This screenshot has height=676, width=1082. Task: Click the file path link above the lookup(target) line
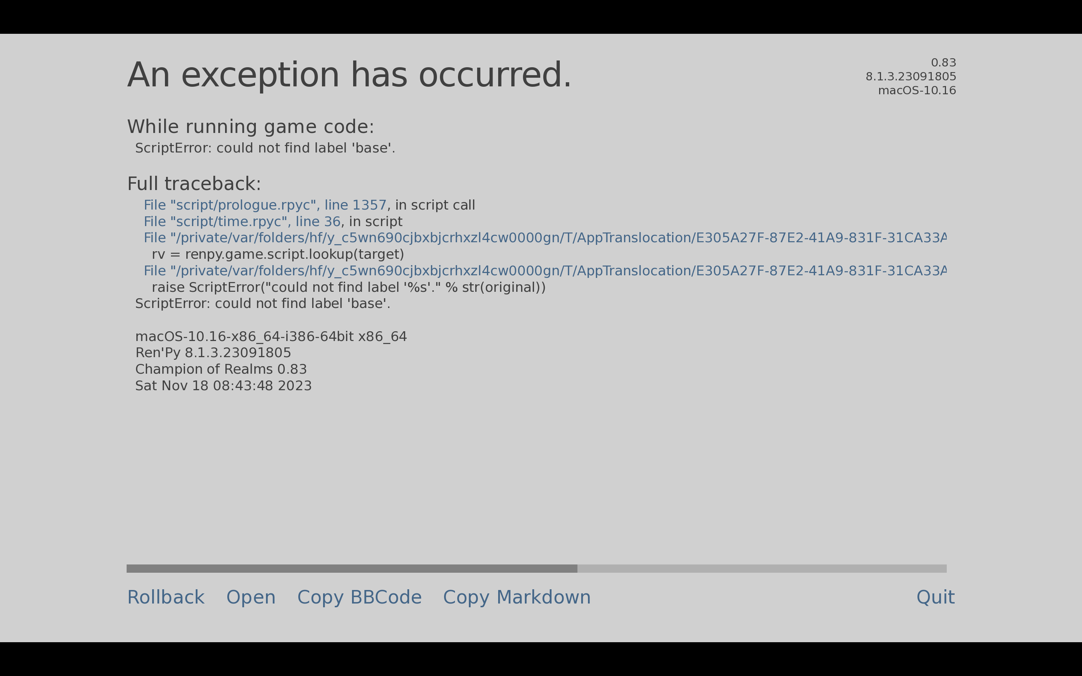click(x=545, y=238)
